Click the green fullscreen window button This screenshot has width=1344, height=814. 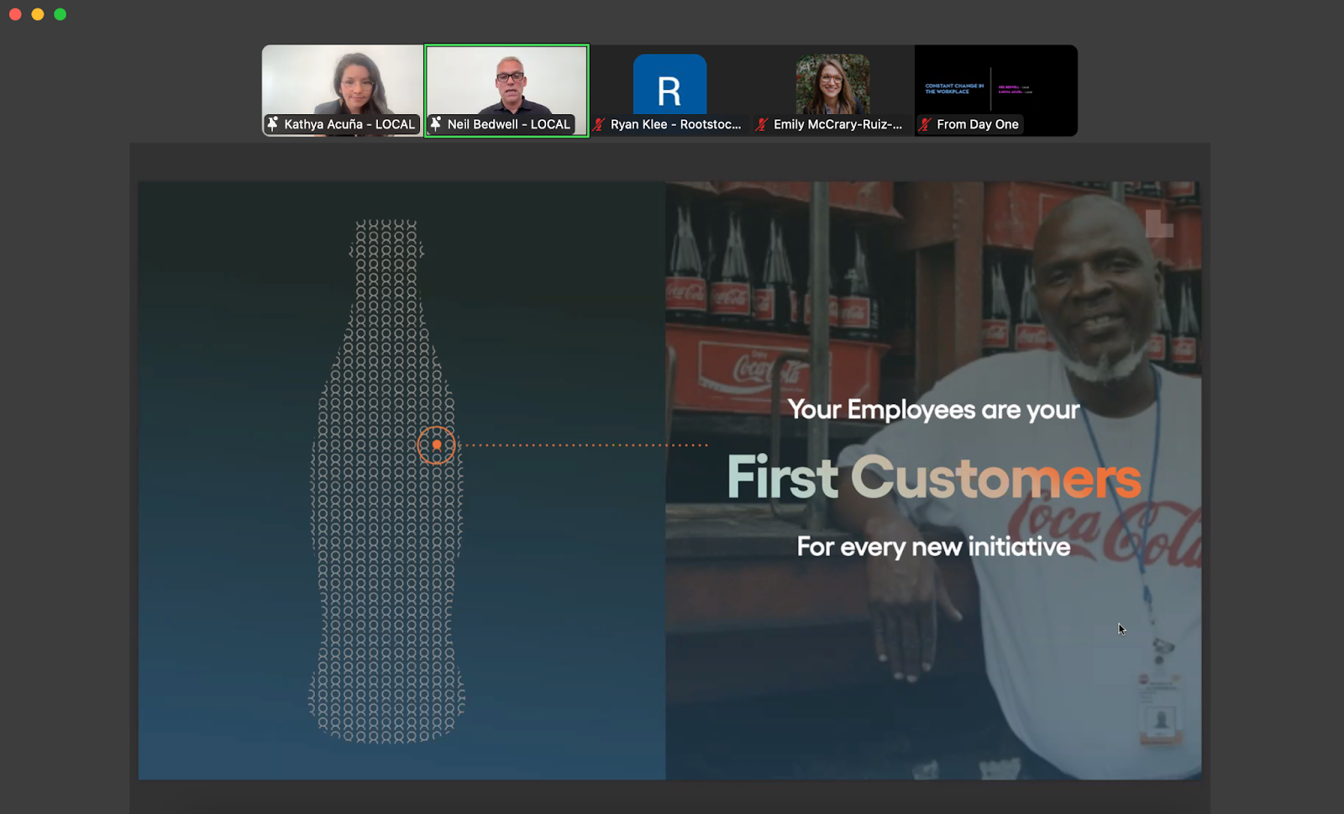point(60,14)
